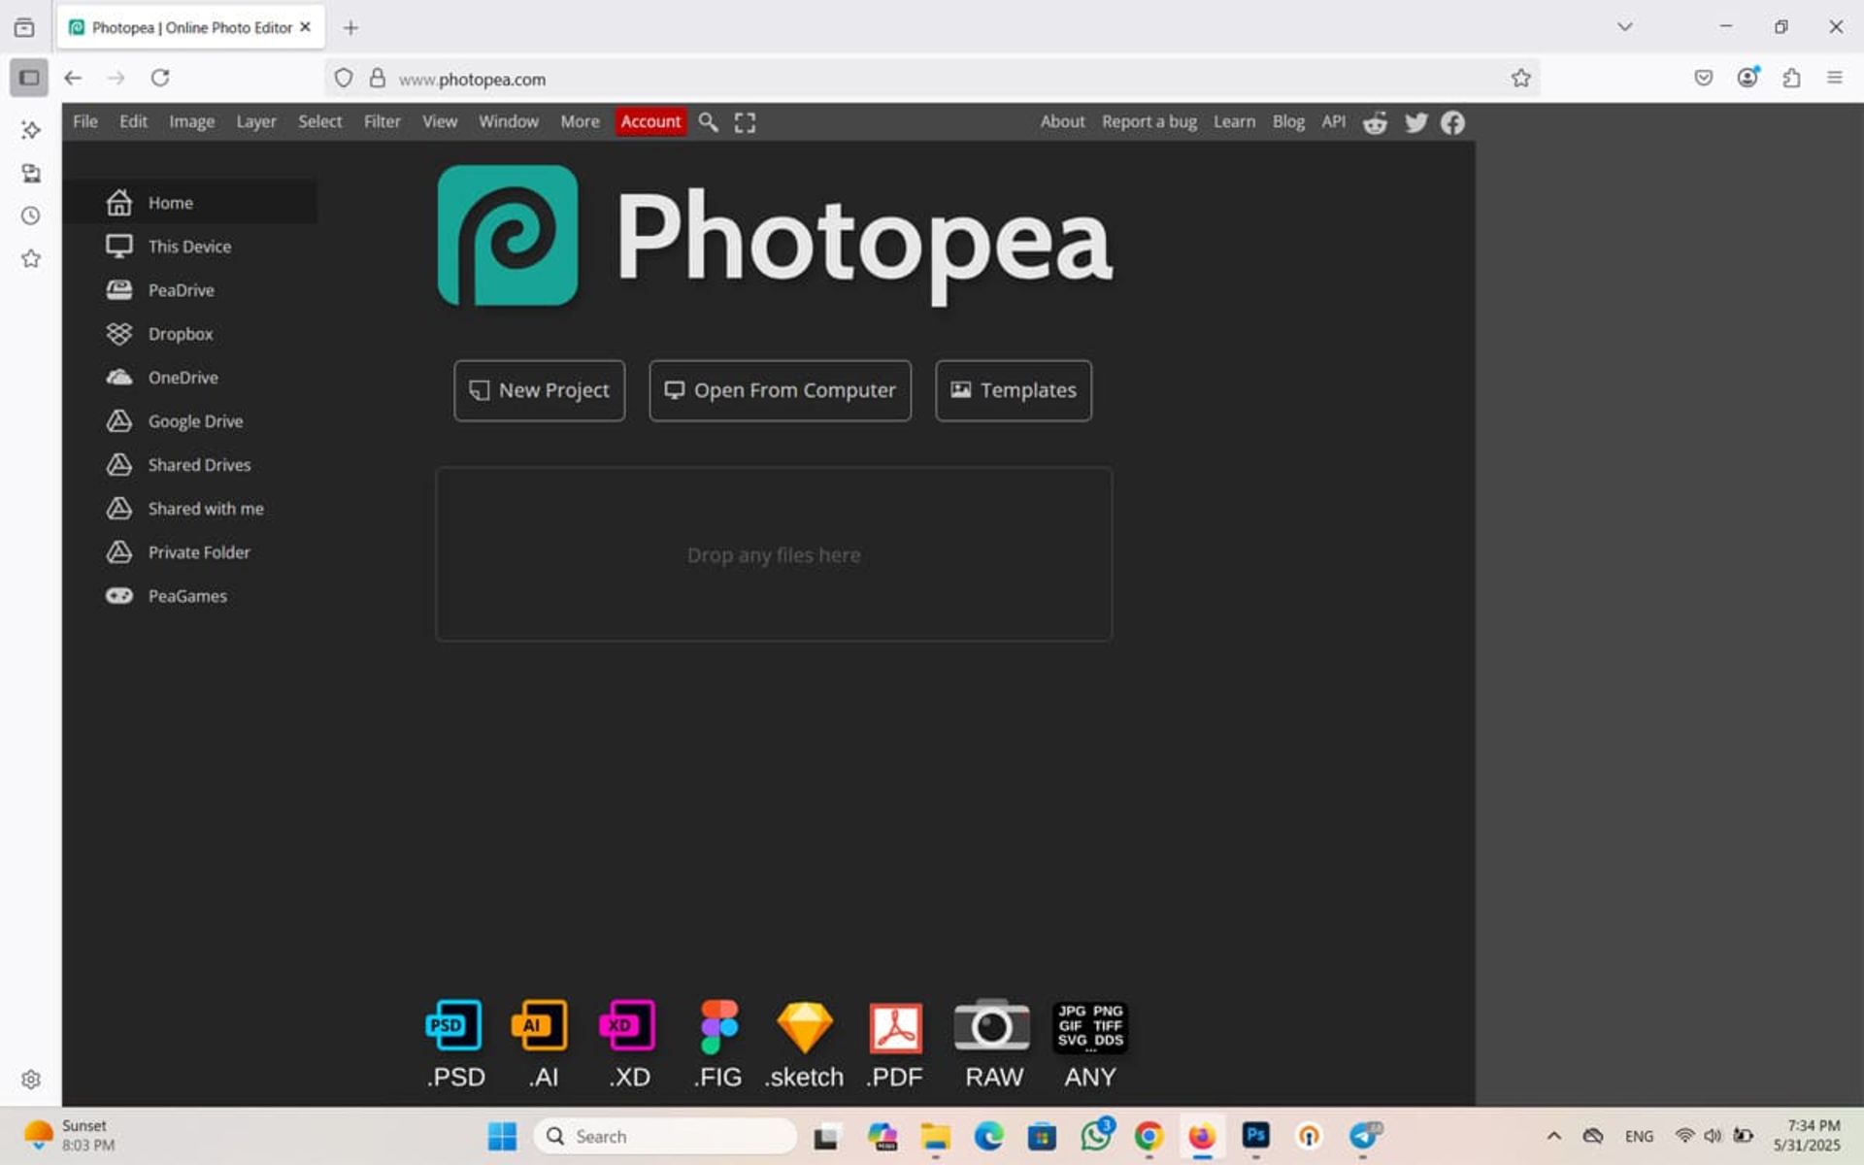Open the Learn link

1234,121
